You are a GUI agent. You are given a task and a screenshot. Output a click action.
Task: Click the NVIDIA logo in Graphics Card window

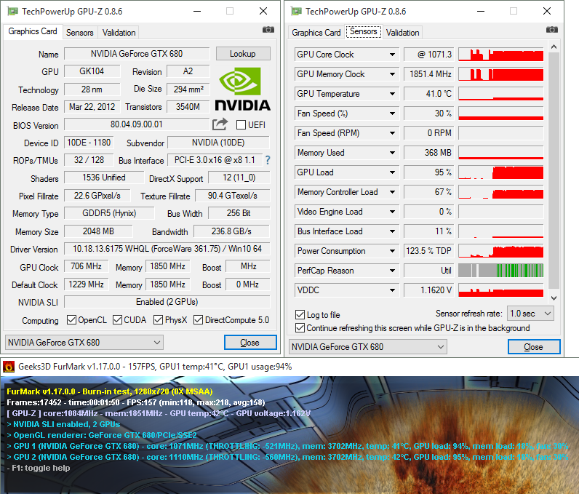click(x=243, y=89)
